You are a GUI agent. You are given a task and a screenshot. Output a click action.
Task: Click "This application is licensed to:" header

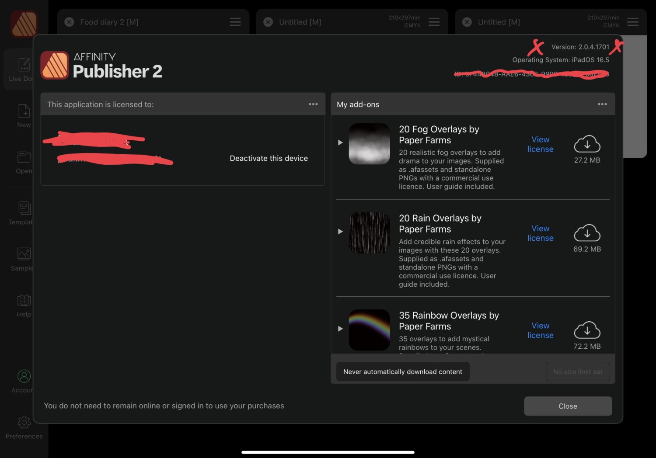click(x=101, y=104)
